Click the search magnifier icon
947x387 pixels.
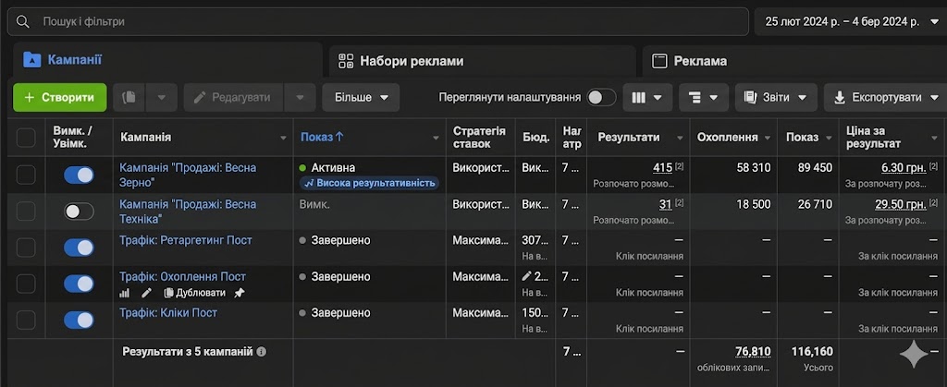click(23, 21)
